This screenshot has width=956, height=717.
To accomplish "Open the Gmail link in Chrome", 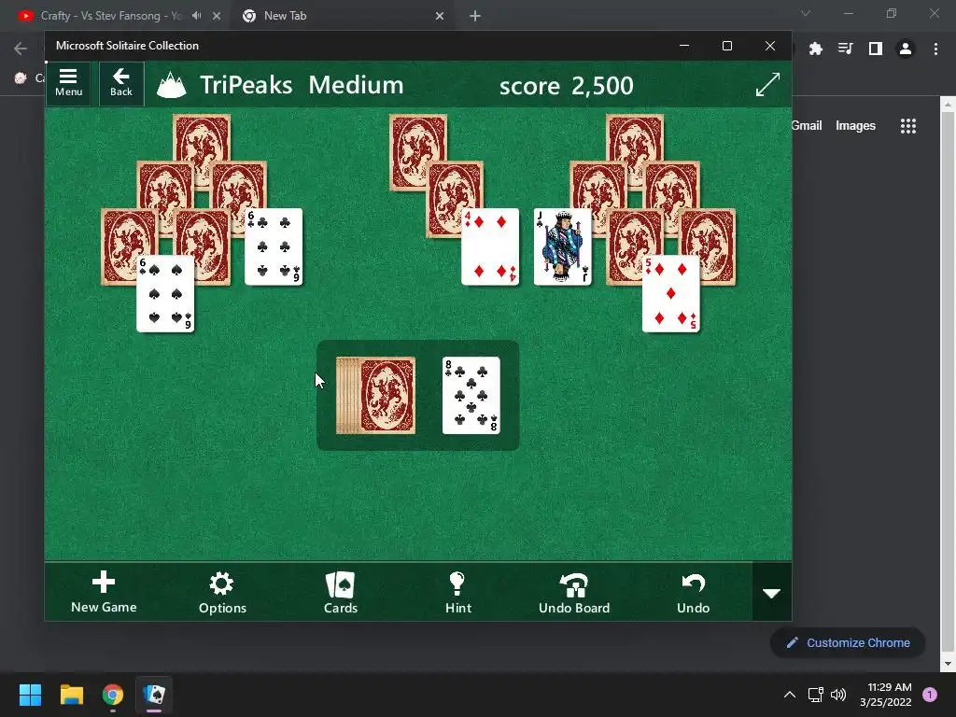I will pos(807,126).
